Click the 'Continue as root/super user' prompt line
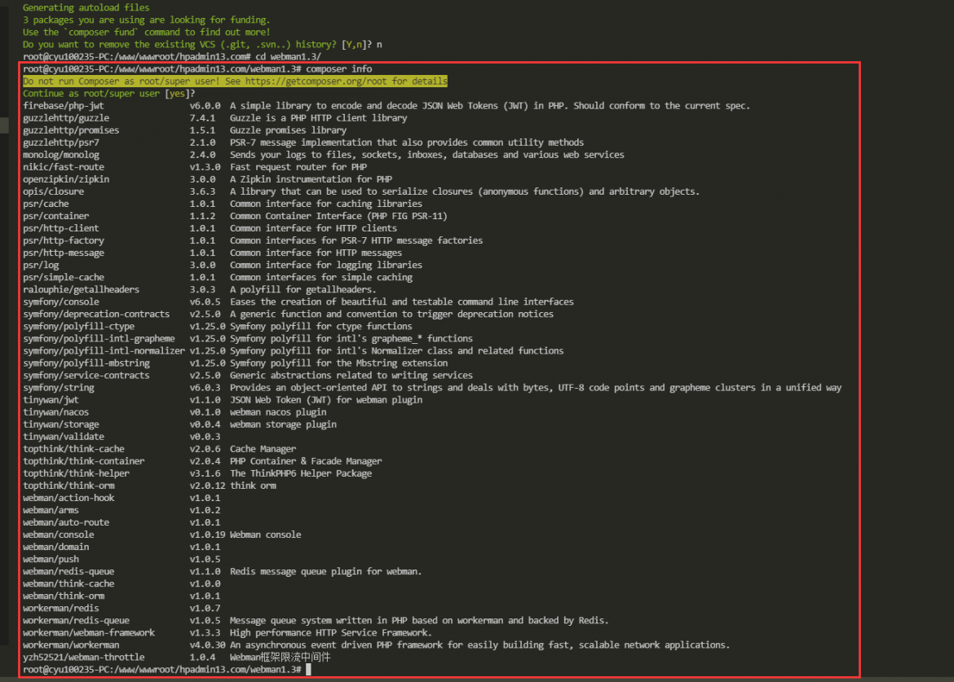This screenshot has width=954, height=682. pos(109,94)
